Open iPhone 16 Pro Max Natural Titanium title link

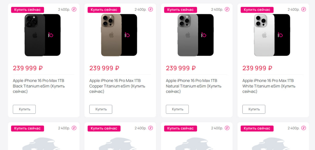coord(194,86)
